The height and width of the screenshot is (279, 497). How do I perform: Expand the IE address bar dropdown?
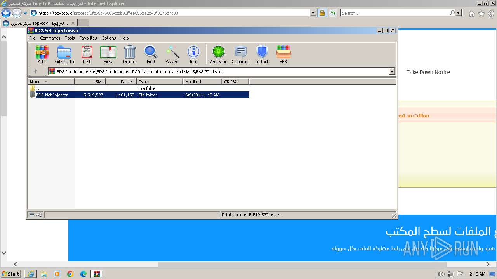[x=313, y=13]
